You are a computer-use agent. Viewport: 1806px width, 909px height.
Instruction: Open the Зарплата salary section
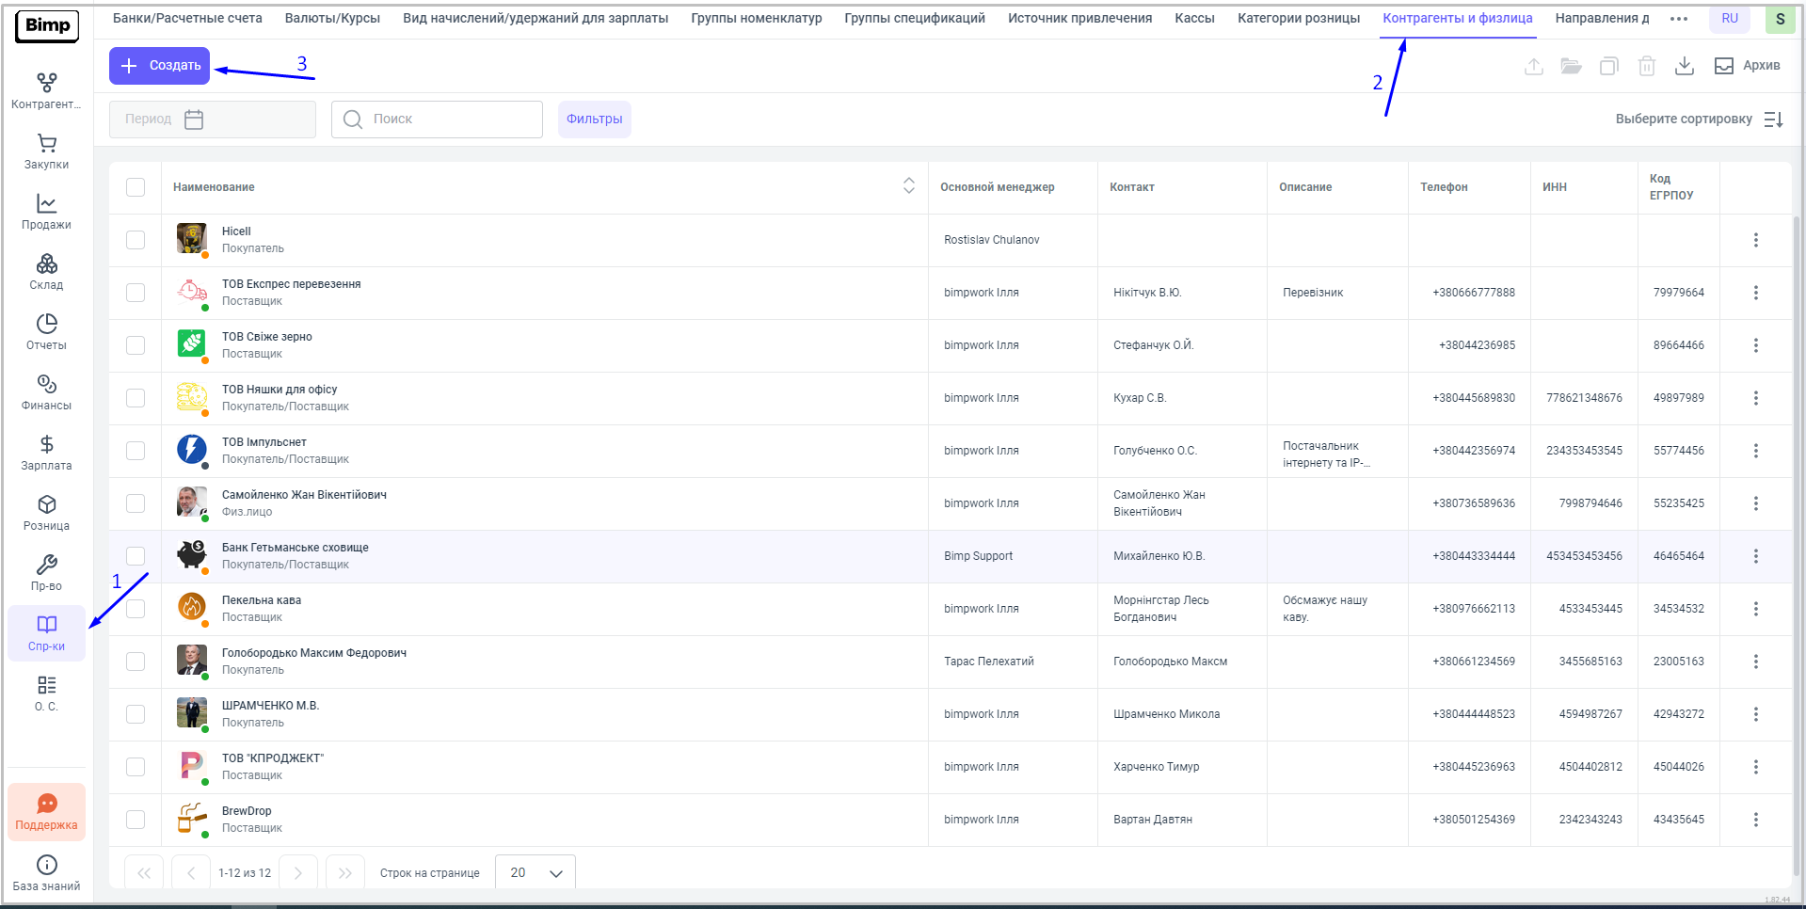(46, 453)
